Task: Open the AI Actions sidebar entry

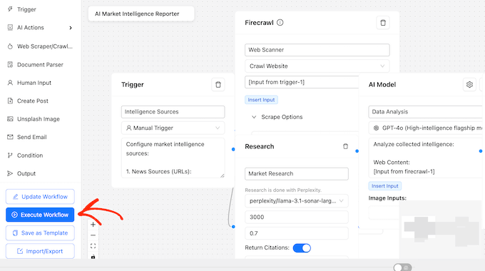Action: click(x=30, y=28)
